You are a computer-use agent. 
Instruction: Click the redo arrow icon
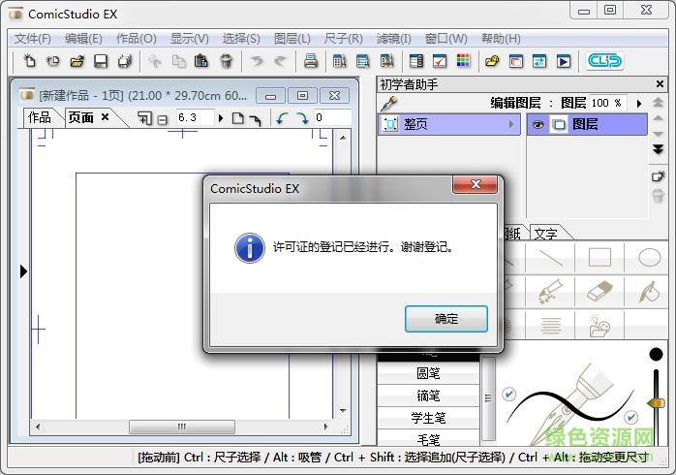[x=280, y=61]
